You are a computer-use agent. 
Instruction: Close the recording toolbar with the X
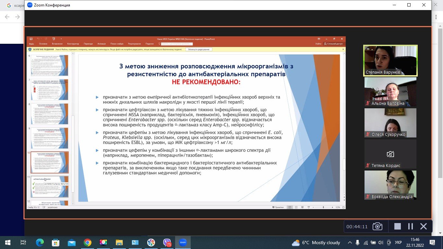click(x=423, y=227)
